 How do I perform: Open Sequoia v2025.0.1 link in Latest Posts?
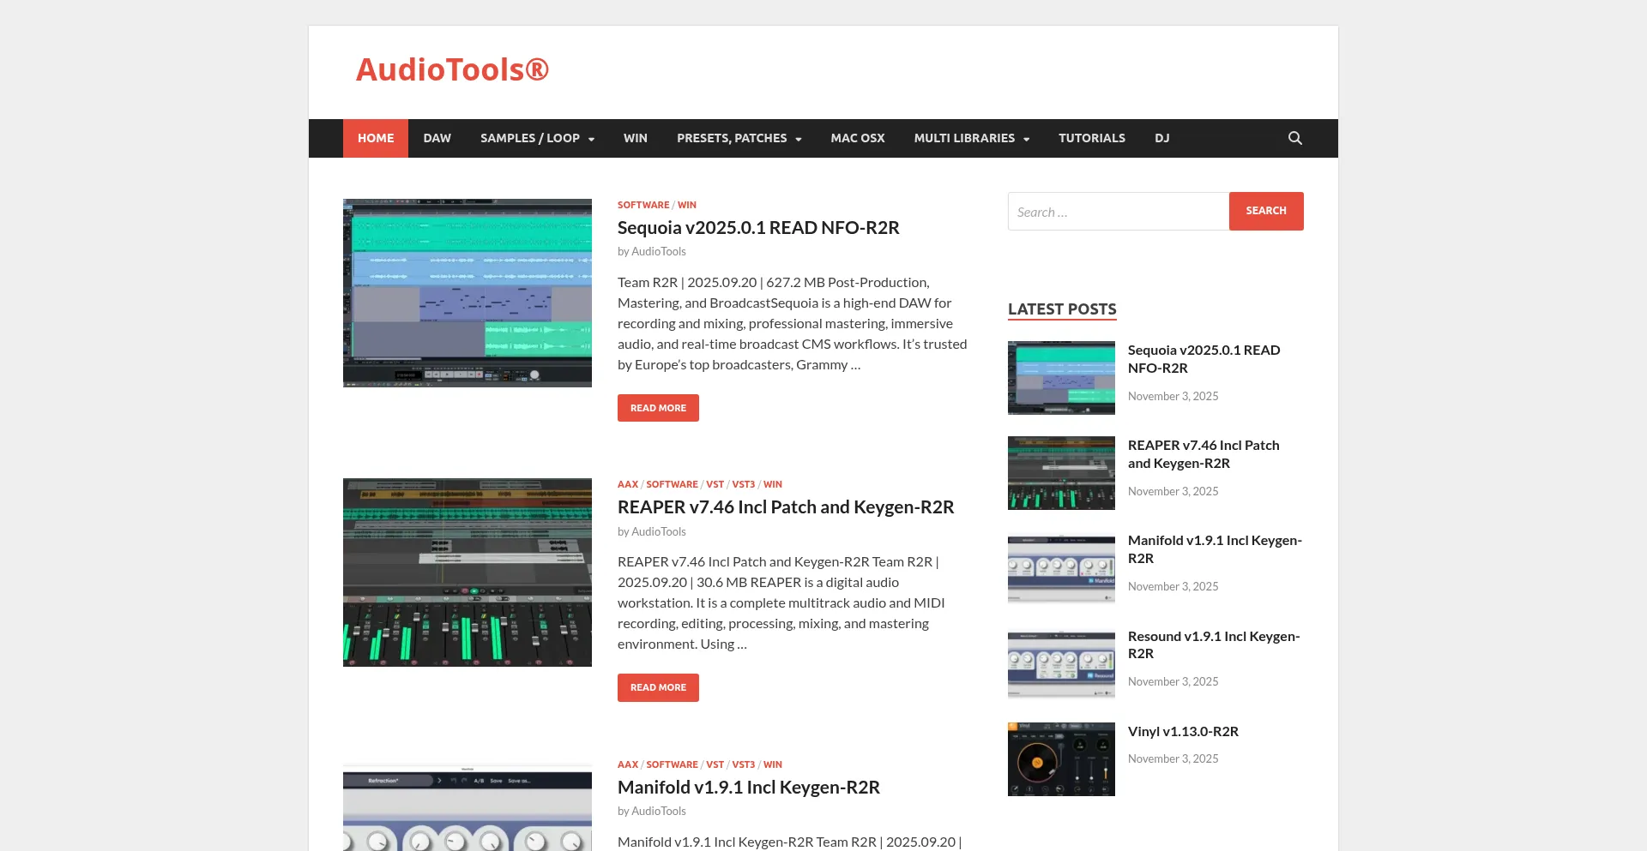1204,359
